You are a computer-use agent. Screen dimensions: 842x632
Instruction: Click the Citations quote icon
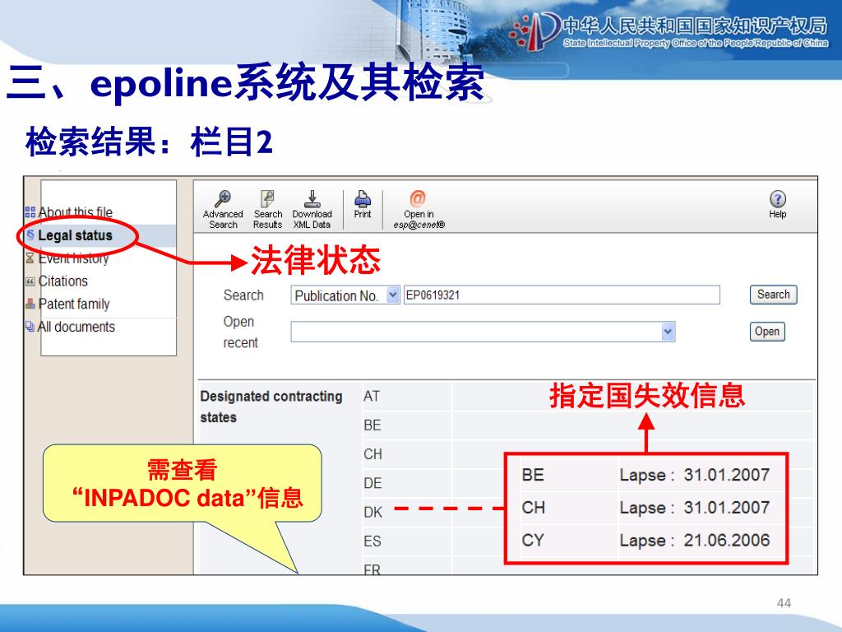pyautogui.click(x=30, y=281)
